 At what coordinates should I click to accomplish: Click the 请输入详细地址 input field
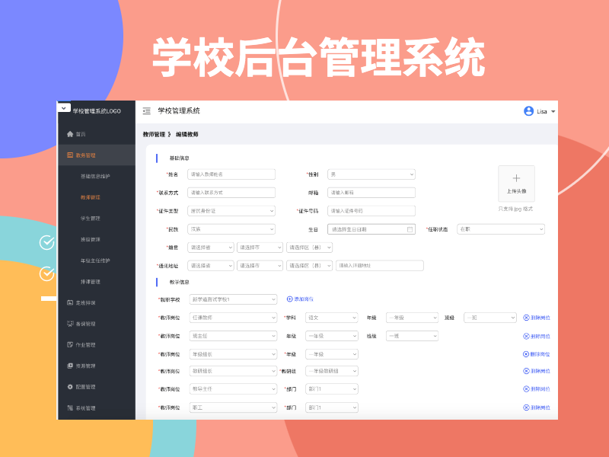coord(379,266)
